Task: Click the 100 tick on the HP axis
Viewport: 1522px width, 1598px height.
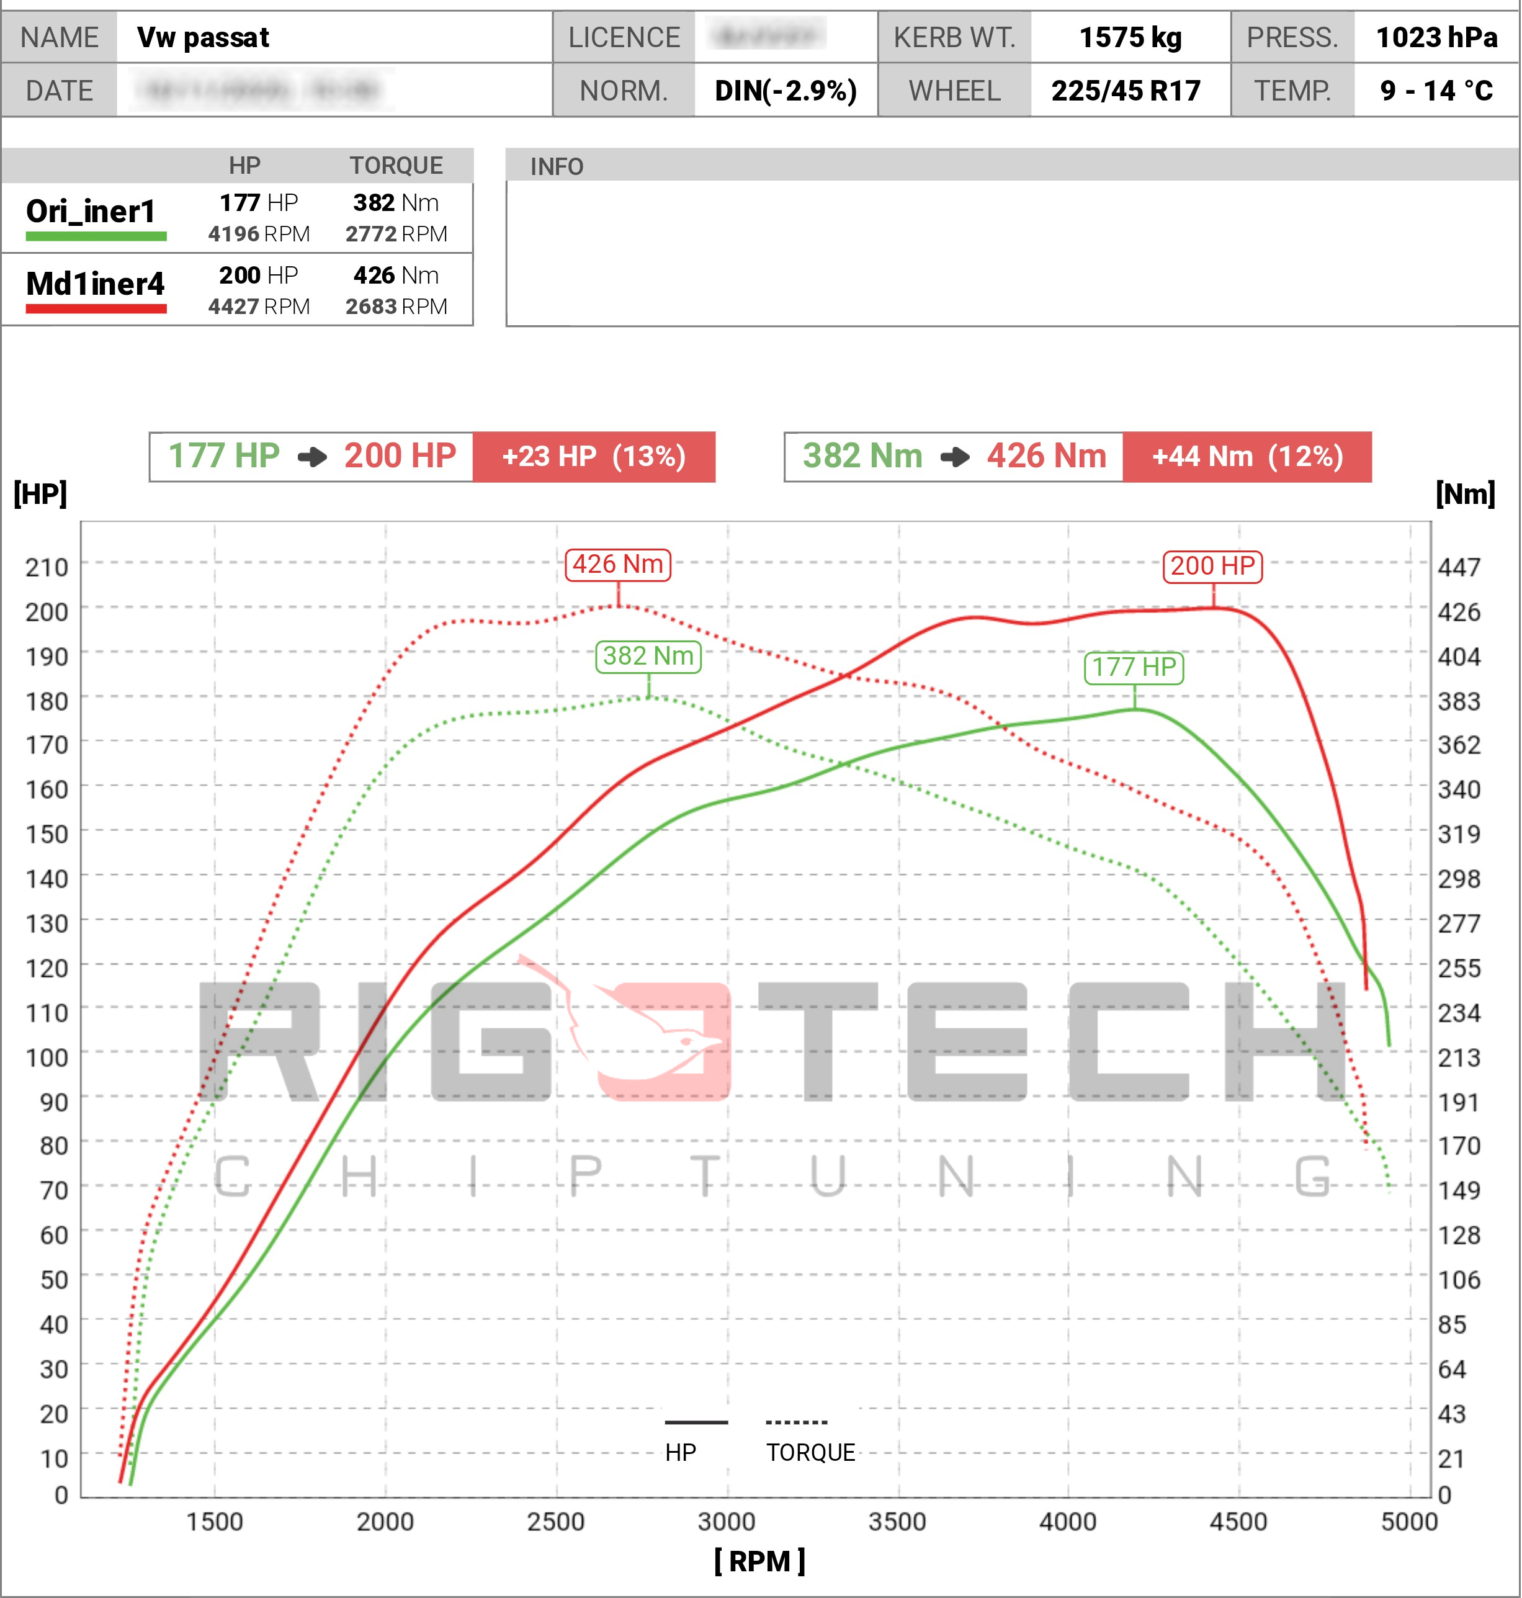Action: point(47,1057)
